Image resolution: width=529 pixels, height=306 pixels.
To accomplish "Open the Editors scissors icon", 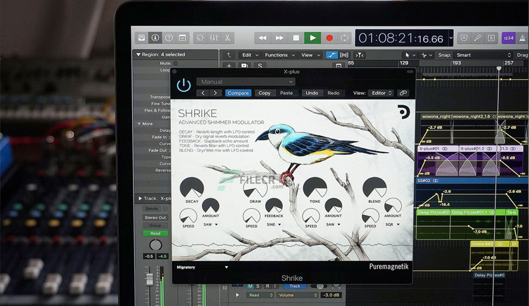I will tap(227, 38).
